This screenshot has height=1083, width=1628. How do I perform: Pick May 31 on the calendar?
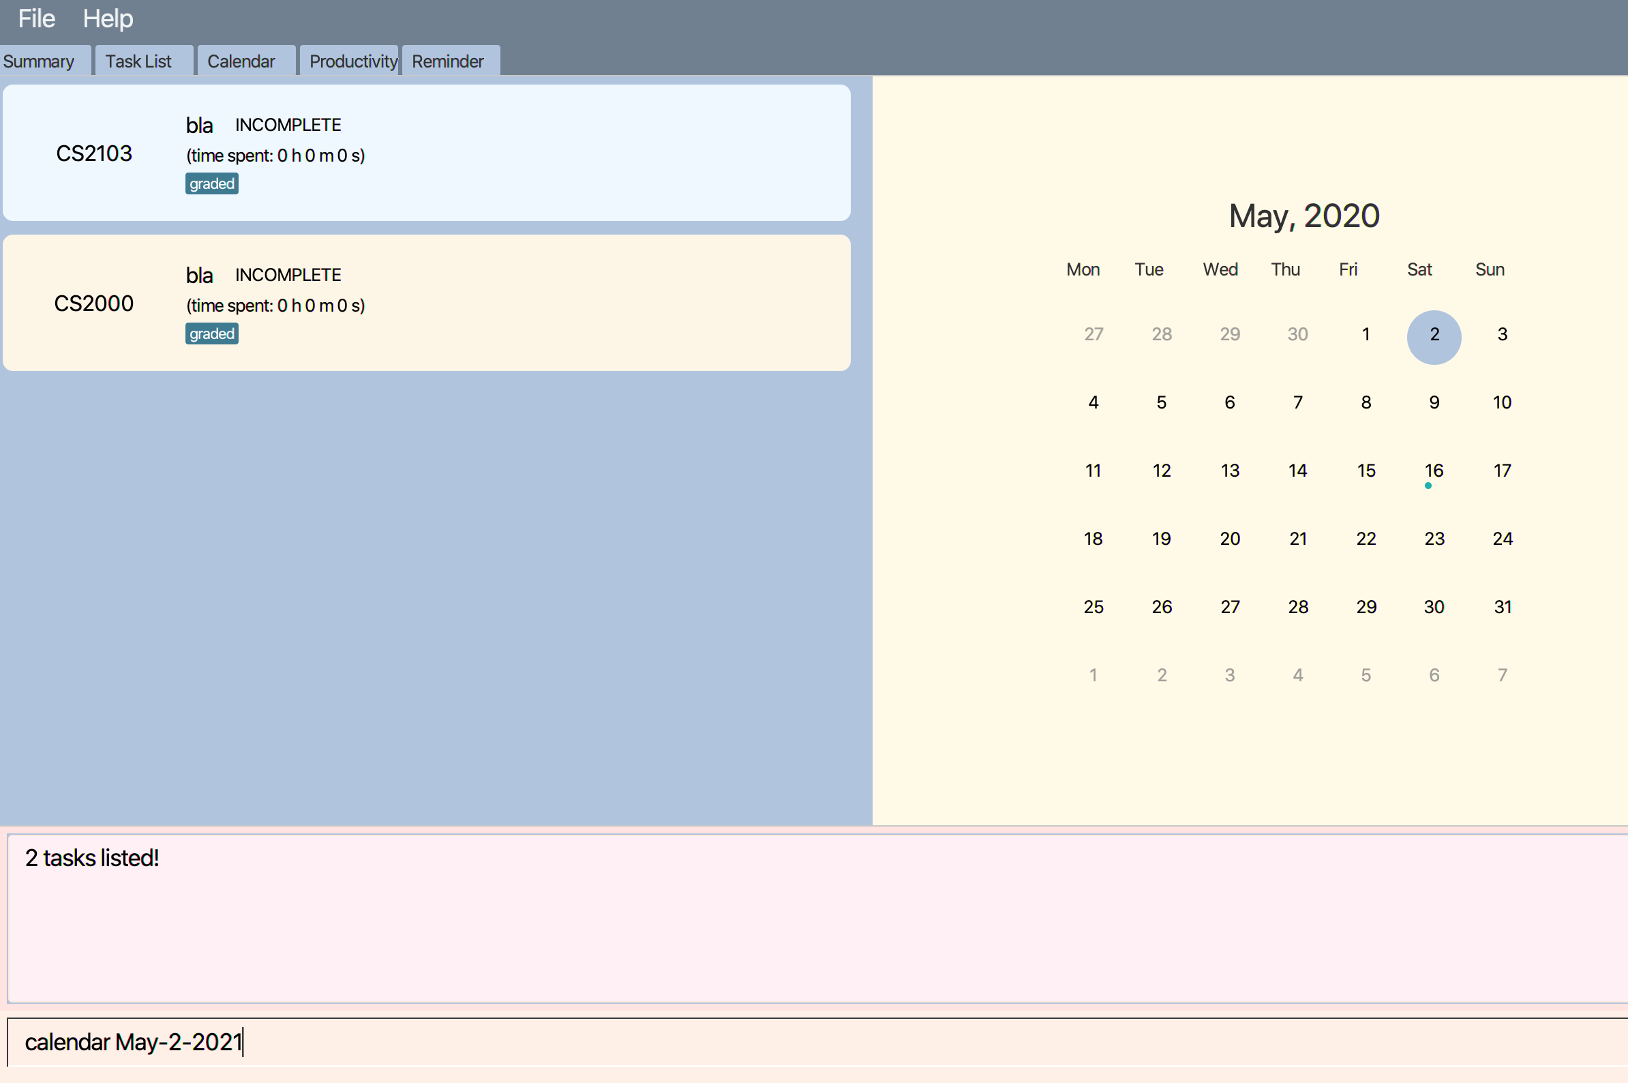(x=1502, y=607)
